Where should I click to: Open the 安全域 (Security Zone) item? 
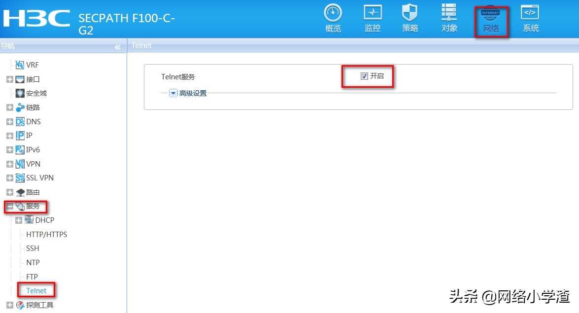click(34, 93)
